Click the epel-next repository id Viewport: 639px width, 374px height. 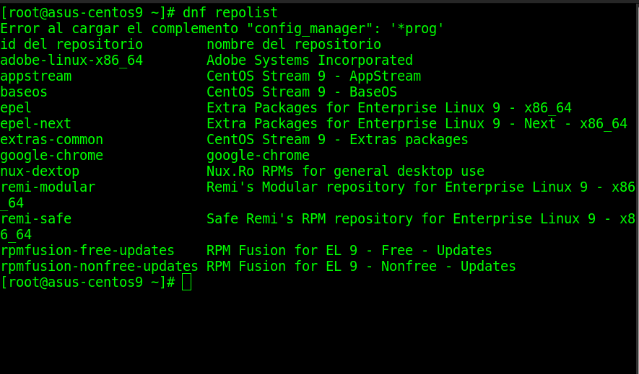(36, 124)
